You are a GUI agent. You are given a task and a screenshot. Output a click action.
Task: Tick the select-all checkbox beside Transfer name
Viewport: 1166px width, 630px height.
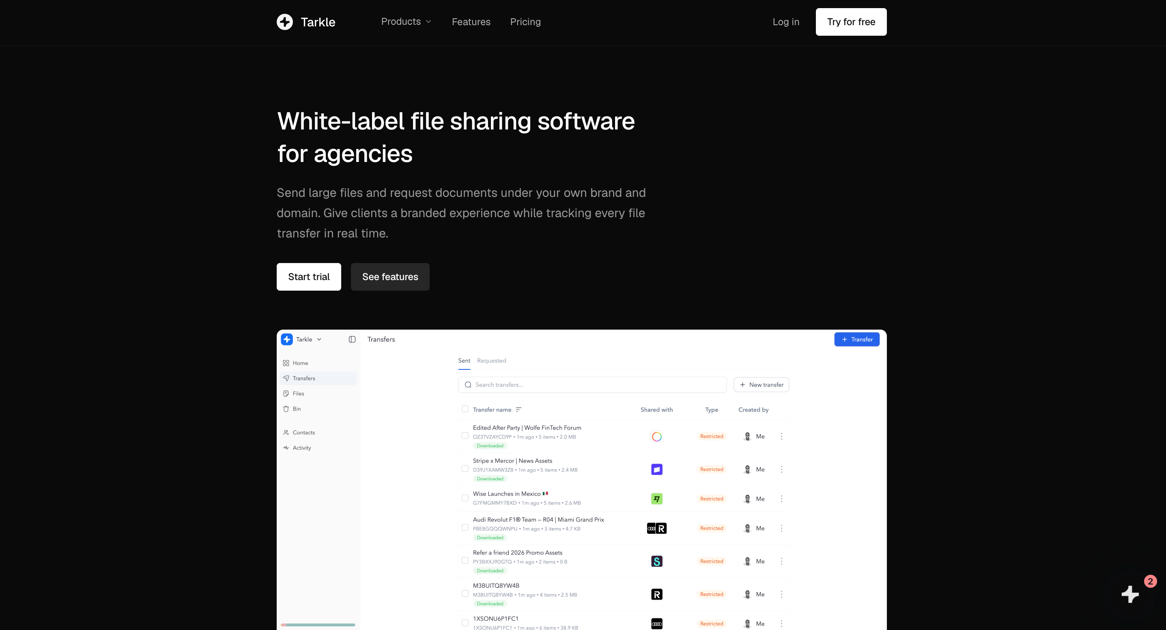tap(465, 409)
